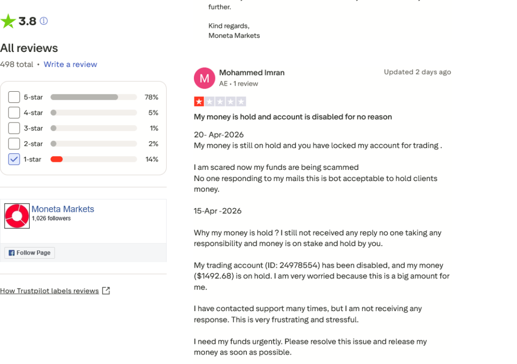Click the Facebook icon in Follow Page button

(x=12, y=253)
